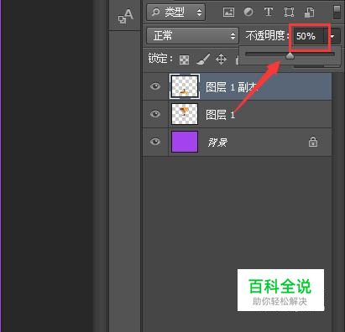Screen dimensions: 345x332
Task: Filter layers by text type
Action: [x=269, y=12]
